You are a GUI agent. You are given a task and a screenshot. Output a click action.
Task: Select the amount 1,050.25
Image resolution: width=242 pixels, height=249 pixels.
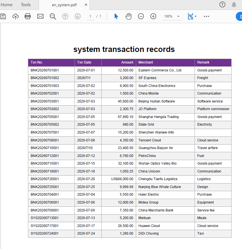point(127,171)
